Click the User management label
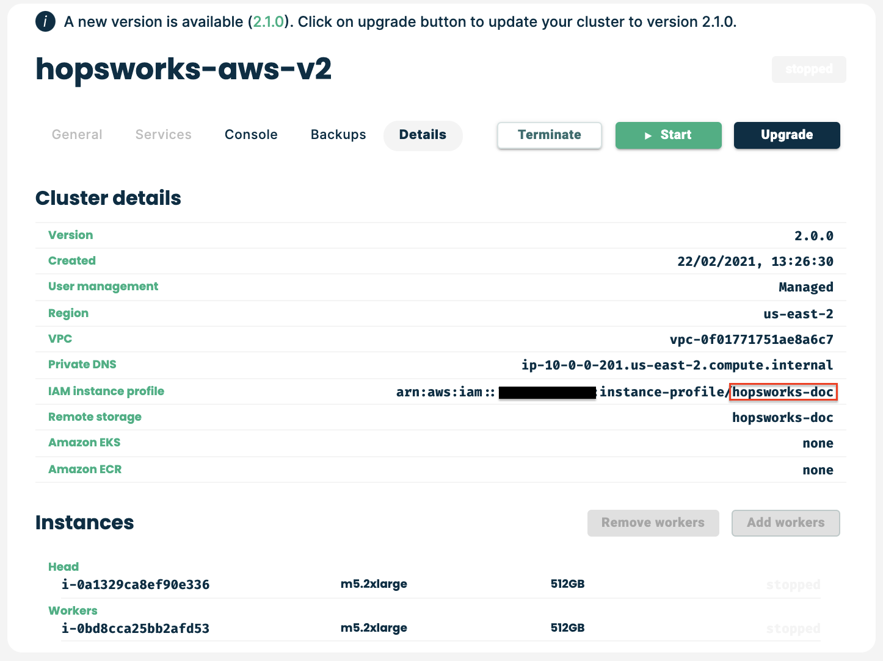The image size is (883, 661). point(103,287)
